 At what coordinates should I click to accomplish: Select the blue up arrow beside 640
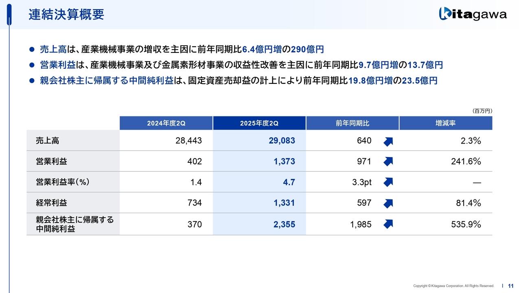tap(387, 141)
